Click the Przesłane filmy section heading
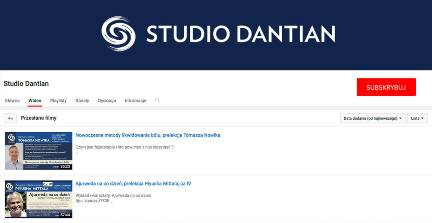Image resolution: width=432 pixels, height=223 pixels. 39,118
